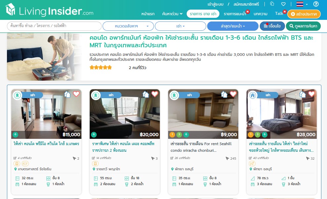The image size is (327, 199).
Task: Expand the ล่าสุด/แนะนำ sort dropdown
Action: [233, 26]
